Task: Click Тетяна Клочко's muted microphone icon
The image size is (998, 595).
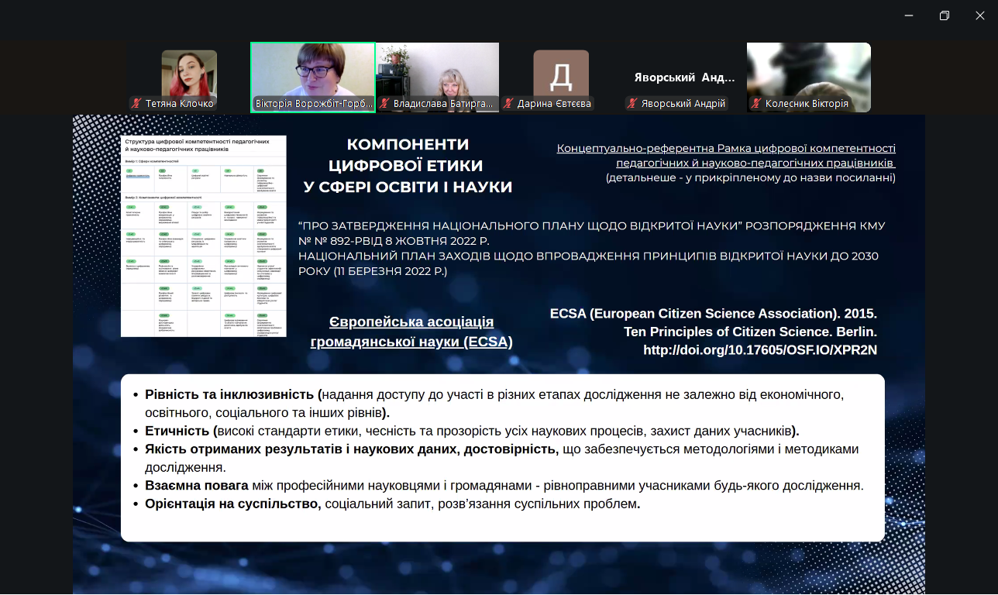Action: point(136,104)
